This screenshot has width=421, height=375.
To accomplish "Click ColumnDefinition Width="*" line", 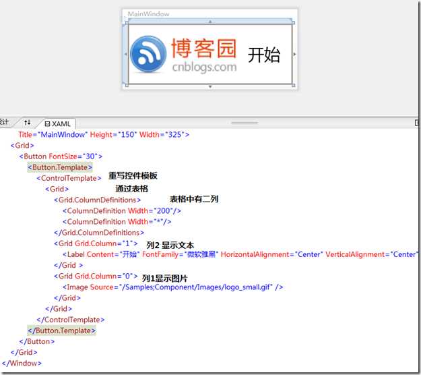I will pos(117,222).
